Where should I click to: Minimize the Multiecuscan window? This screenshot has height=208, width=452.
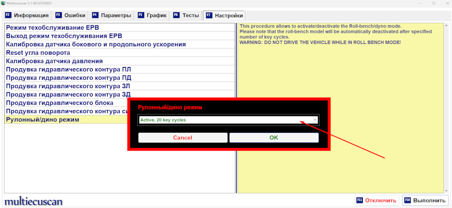click(421, 3)
